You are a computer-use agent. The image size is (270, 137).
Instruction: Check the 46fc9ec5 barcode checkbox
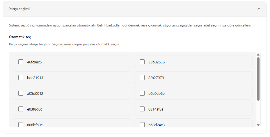[21, 62]
